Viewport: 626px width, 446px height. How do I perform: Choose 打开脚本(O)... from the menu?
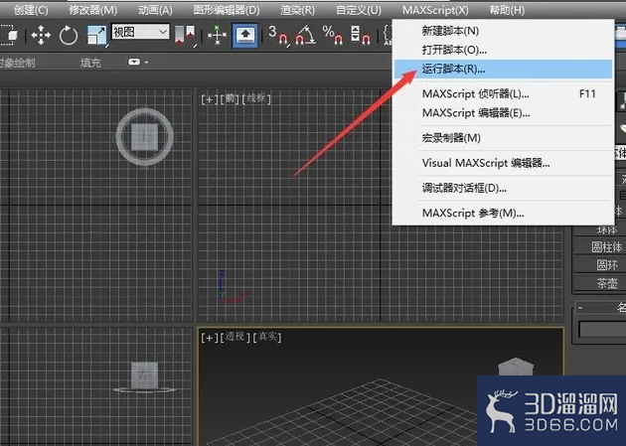[x=503, y=50]
